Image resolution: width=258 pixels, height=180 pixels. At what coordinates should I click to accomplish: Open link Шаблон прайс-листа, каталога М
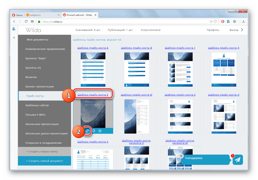coord(180,142)
